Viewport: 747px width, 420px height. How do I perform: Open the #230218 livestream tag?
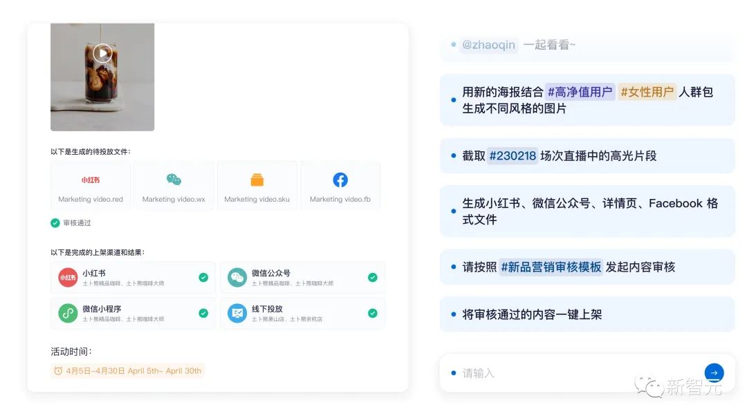click(513, 155)
